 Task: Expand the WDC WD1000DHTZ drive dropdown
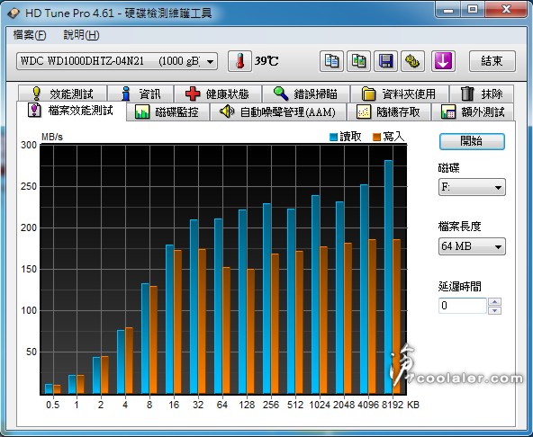(x=117, y=61)
